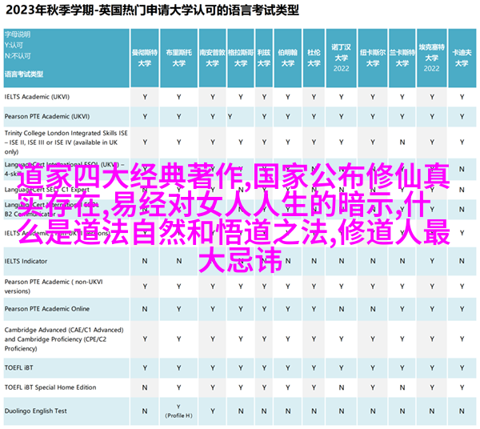Click the title text '2023年秋季学期-英国热门申请大学认可的语言考试类型'

152,10
